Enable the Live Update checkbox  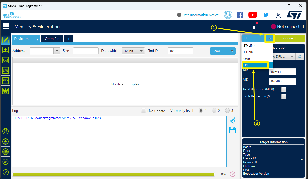(x=144, y=111)
